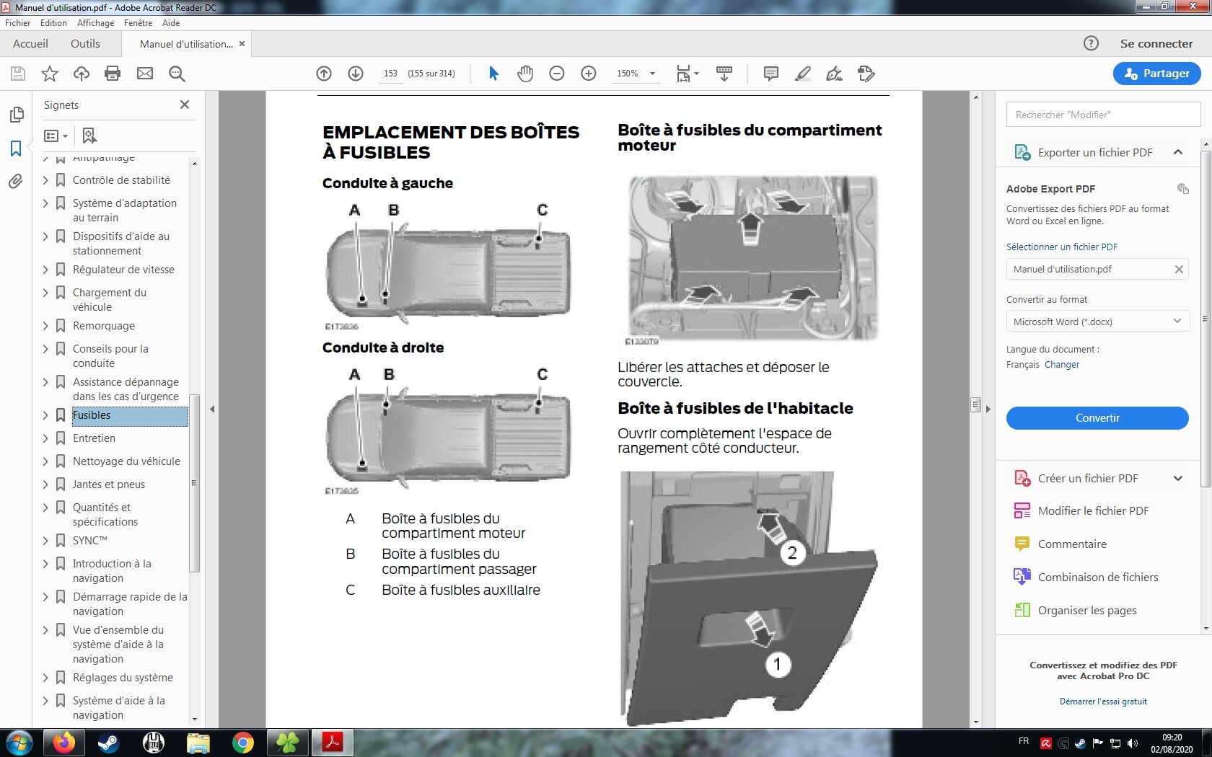The height and width of the screenshot is (757, 1212).
Task: Open Firefox from the taskbar
Action: (x=63, y=743)
